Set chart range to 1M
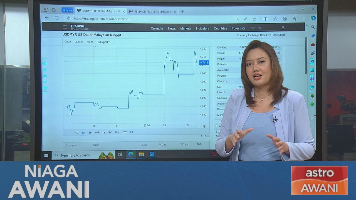Image resolution: width=356 pixels, height=200 pixels. point(90,132)
